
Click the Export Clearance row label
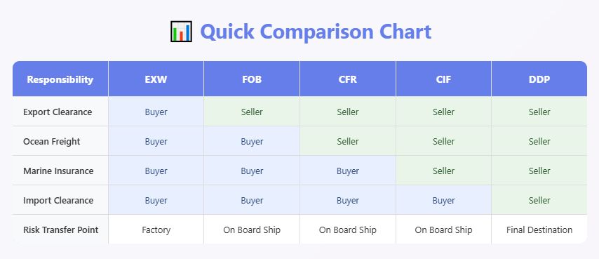coord(58,112)
